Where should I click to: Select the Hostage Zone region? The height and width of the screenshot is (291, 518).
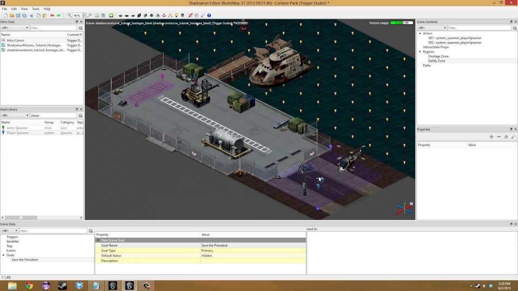(438, 56)
